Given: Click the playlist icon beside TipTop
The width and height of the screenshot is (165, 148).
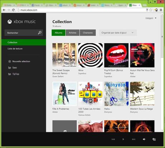Looking at the screenshot, I should (x=9, y=74).
